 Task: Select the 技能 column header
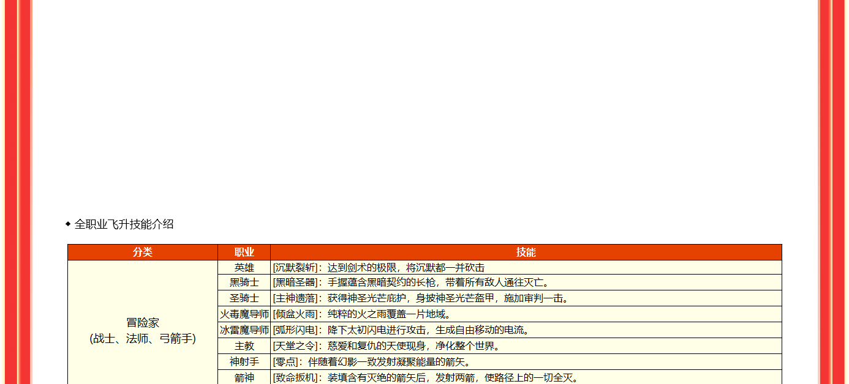pyautogui.click(x=526, y=253)
